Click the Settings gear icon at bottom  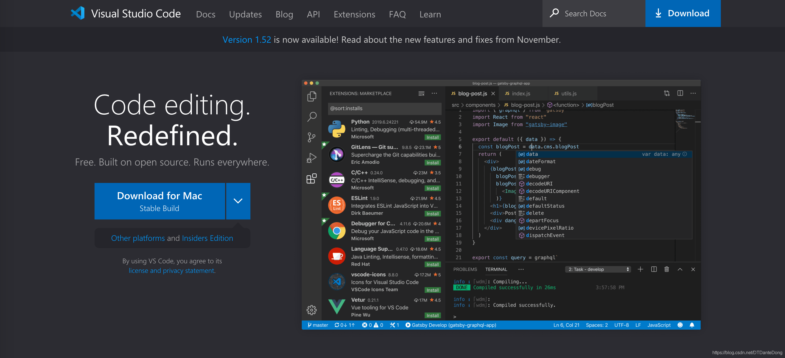pyautogui.click(x=311, y=309)
